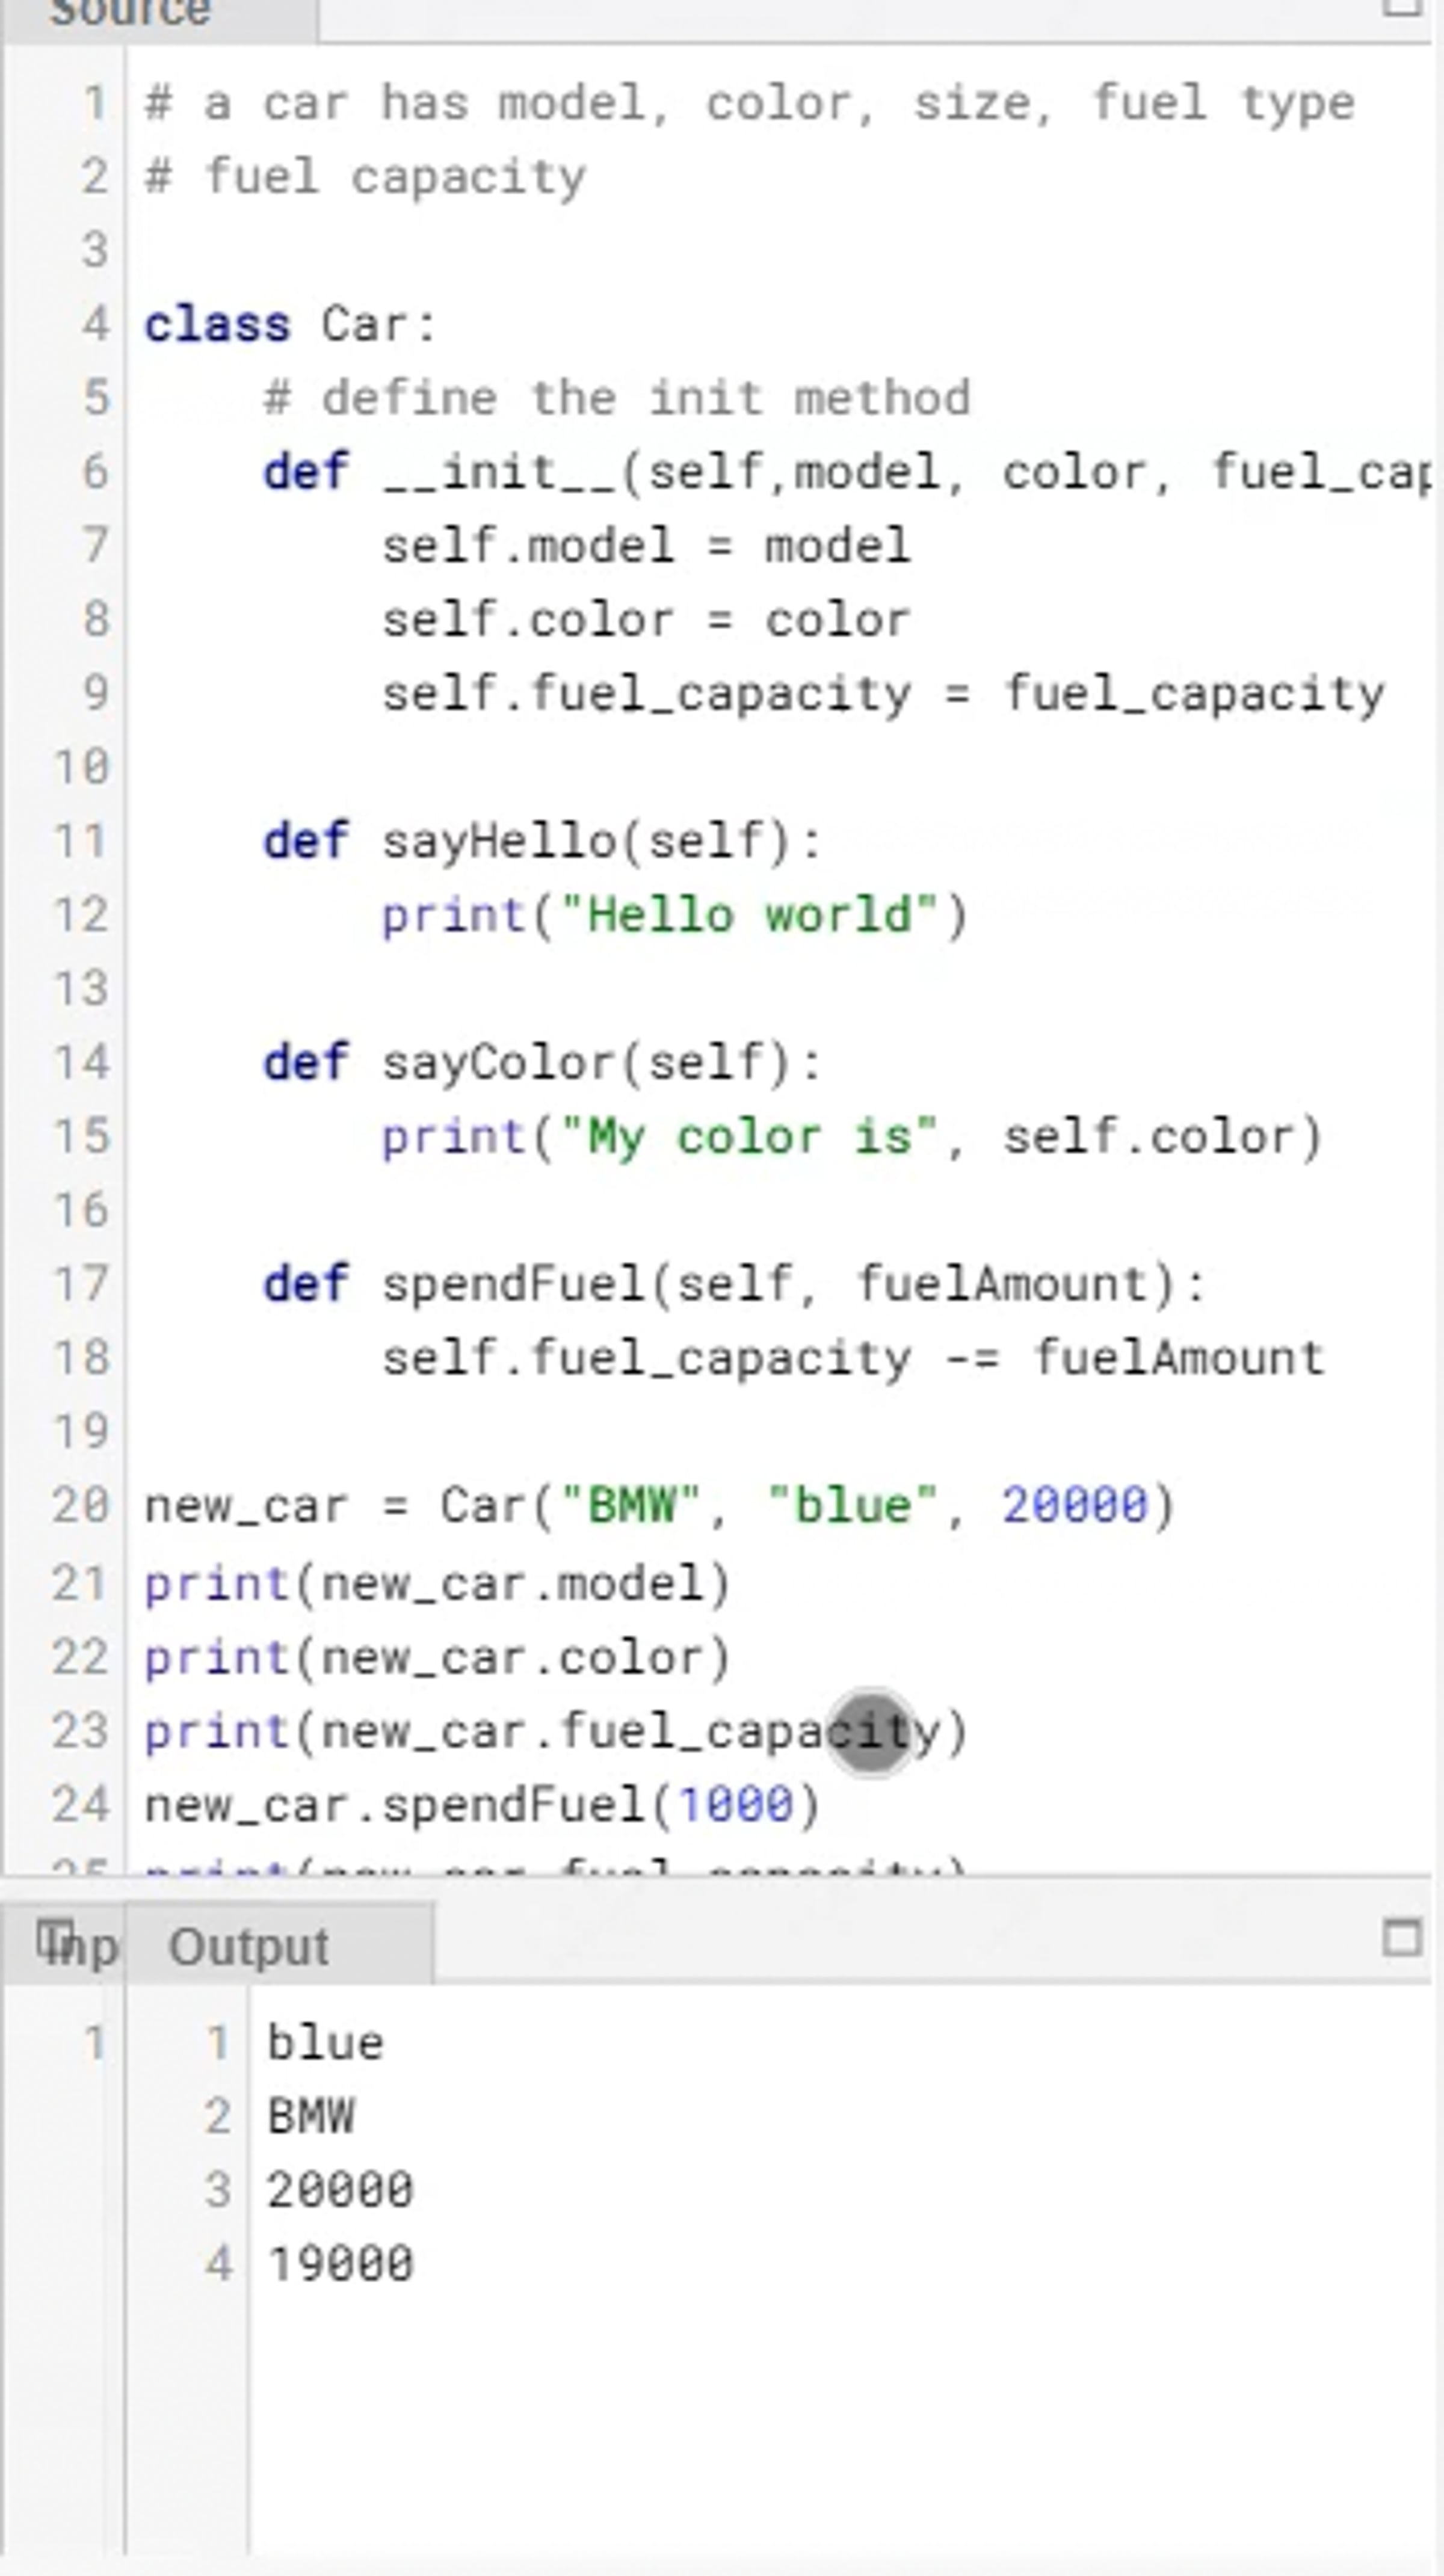Click line number 20 in source gutter
This screenshot has width=1444, height=2576.
(x=80, y=1506)
